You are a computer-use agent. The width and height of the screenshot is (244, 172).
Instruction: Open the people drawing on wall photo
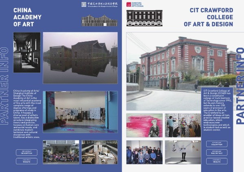183,125
